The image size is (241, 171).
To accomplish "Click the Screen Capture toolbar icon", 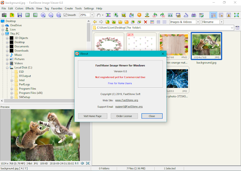I will pos(178,15).
